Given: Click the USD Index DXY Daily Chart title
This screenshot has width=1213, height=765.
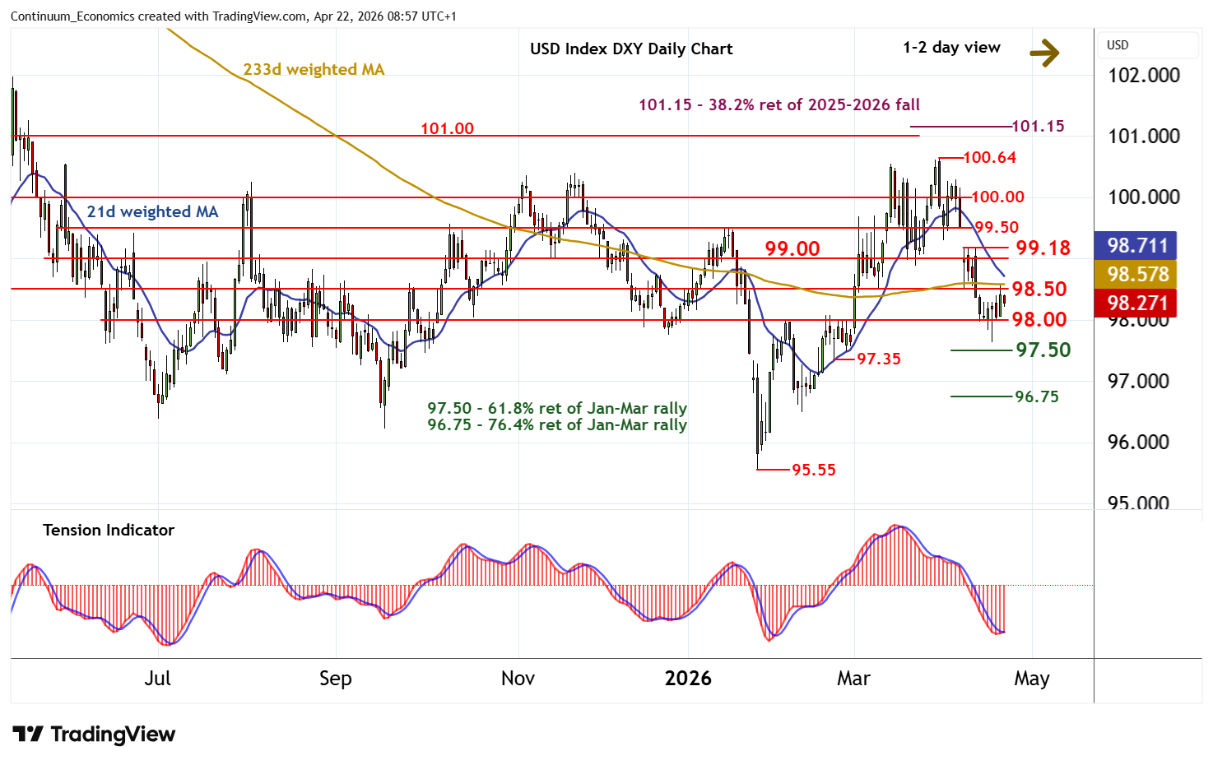Looking at the screenshot, I should pyautogui.click(x=631, y=49).
